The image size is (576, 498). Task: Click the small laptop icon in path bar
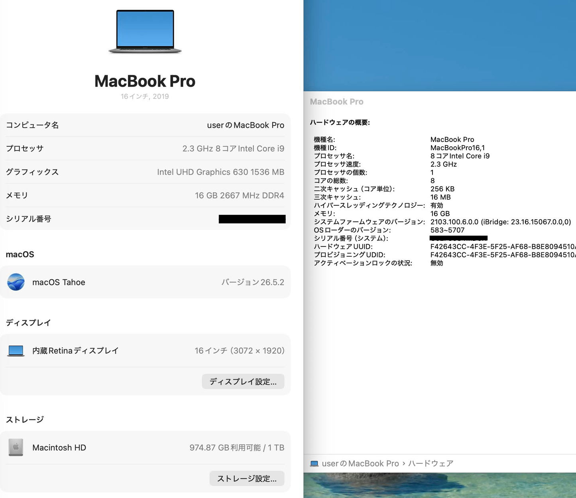point(314,464)
